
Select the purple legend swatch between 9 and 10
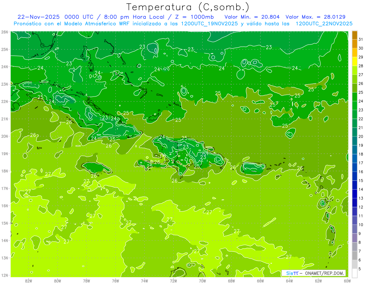click(x=355, y=229)
